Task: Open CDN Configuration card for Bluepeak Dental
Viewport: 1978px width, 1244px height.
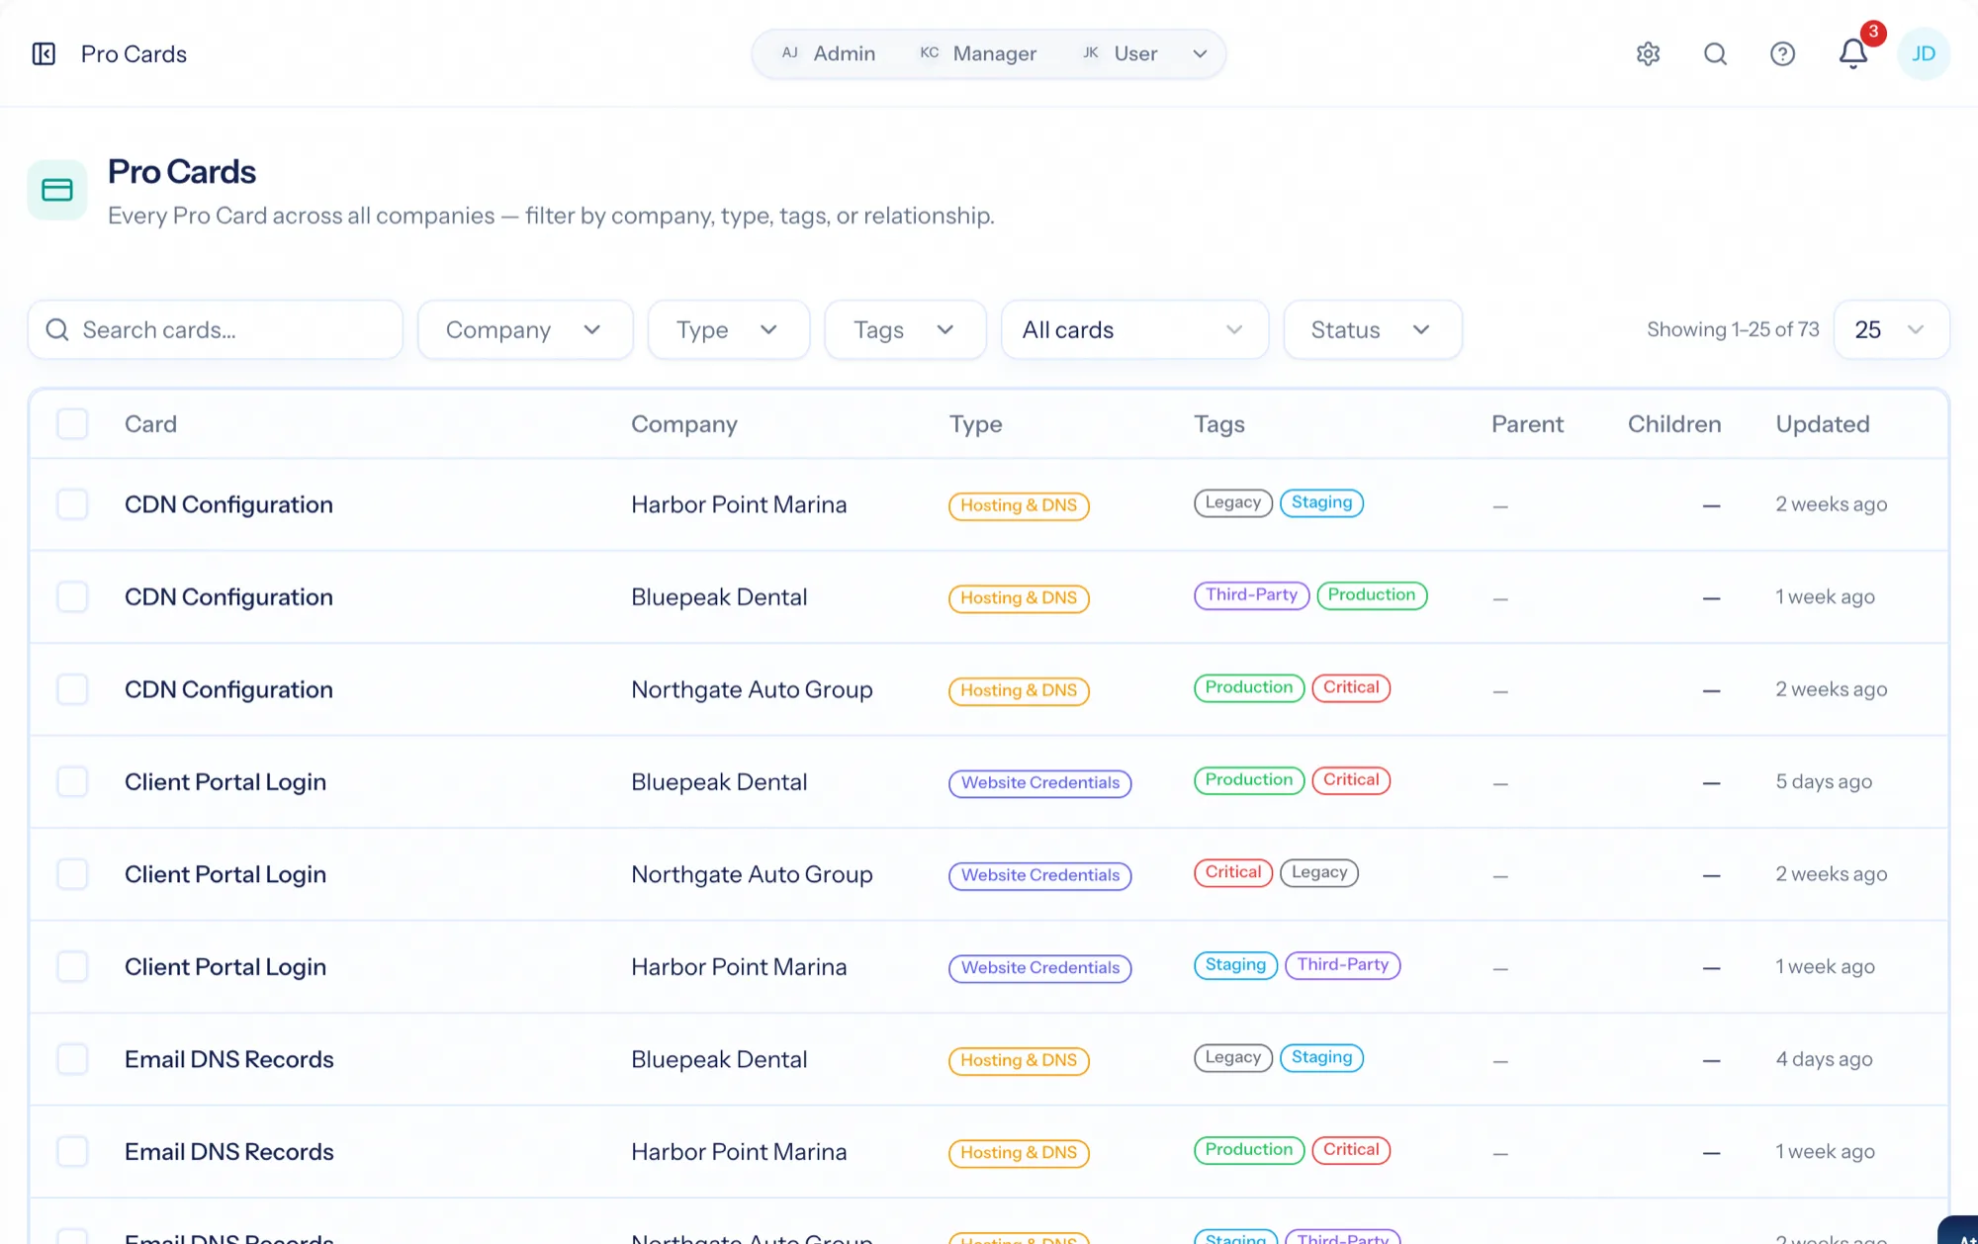Action: 228,597
